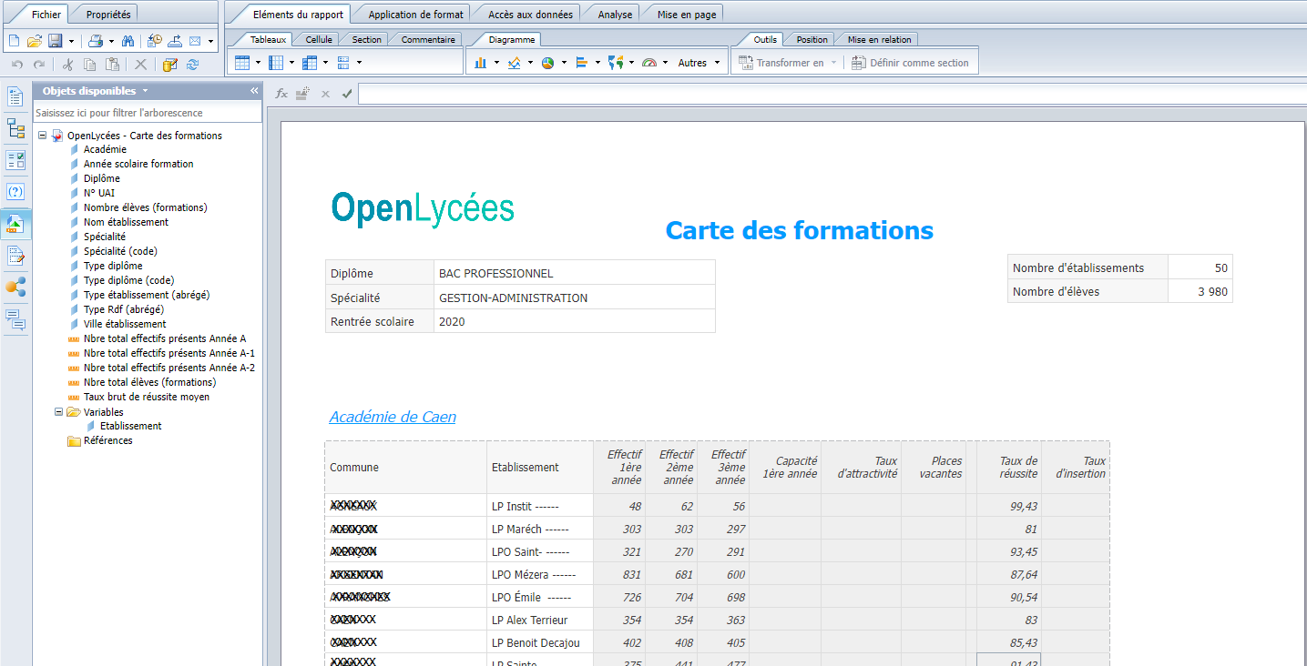Open the Find binoculars tool
This screenshot has width=1307, height=666.
[x=128, y=41]
